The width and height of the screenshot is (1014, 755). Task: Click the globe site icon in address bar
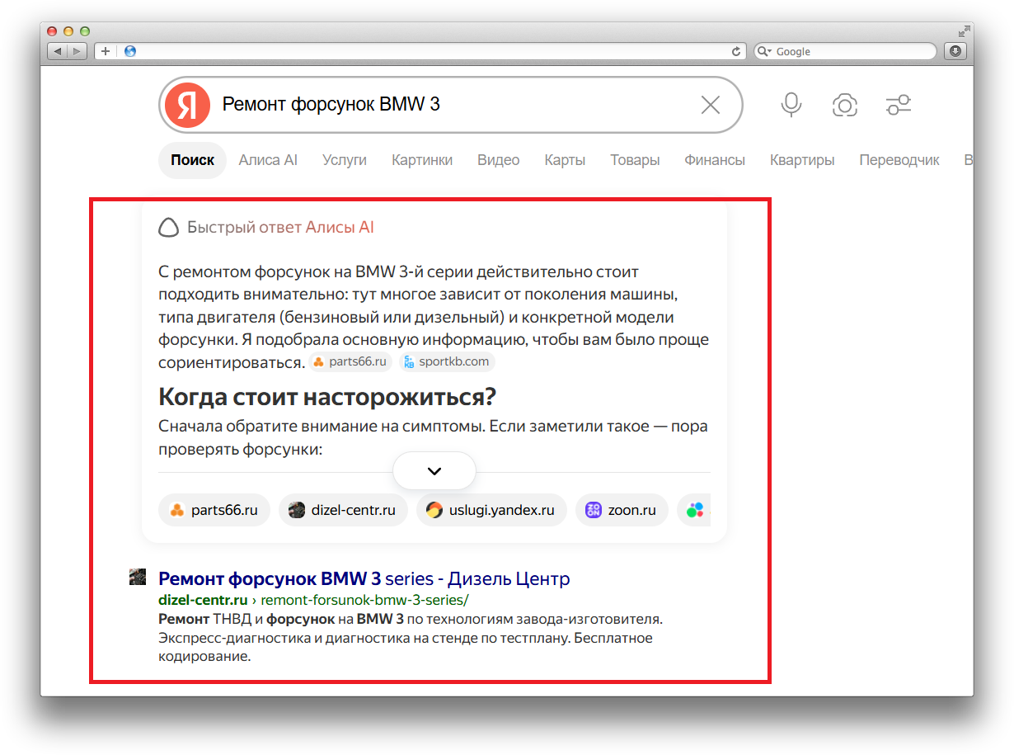130,51
